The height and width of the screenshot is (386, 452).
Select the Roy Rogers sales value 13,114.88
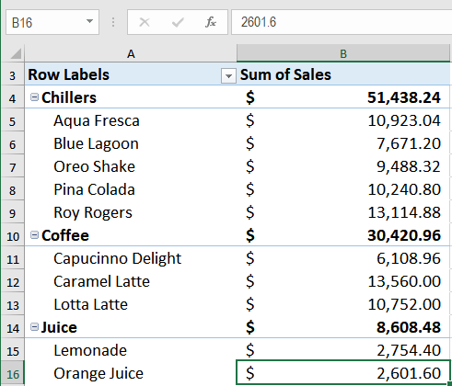click(x=343, y=212)
